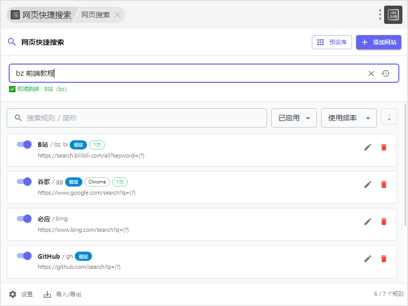Edit the B站 search rule
408x306 pixels.
[368, 147]
